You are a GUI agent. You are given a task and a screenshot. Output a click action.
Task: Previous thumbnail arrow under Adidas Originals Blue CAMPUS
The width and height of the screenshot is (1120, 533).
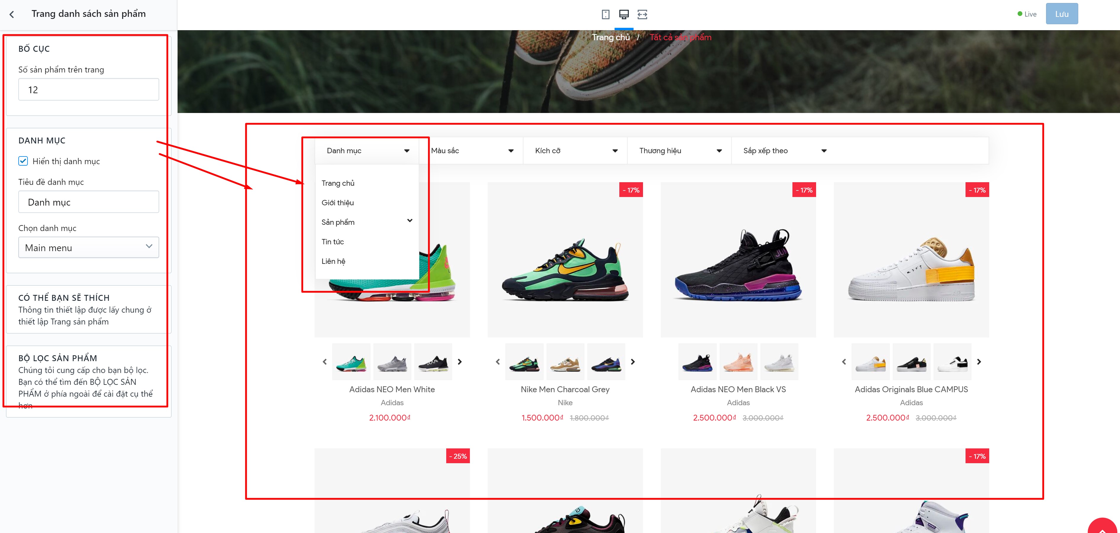click(844, 362)
